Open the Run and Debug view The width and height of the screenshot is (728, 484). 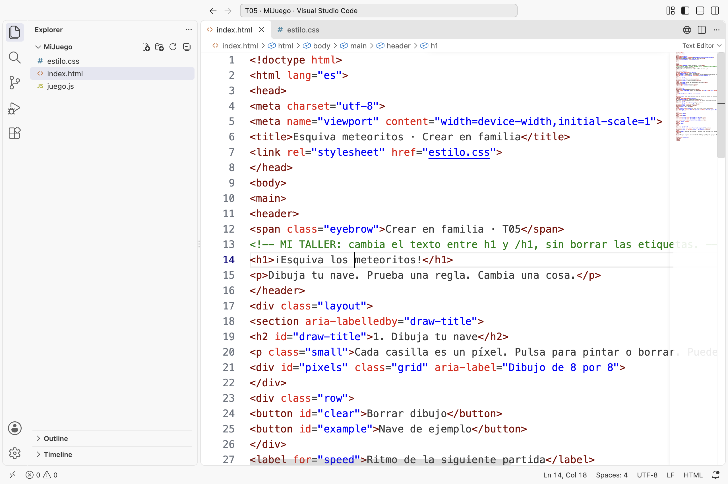coord(15,108)
